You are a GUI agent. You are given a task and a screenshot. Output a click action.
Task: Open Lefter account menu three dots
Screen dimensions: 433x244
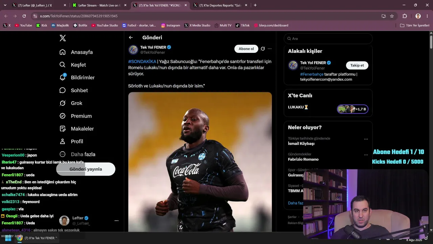(x=116, y=221)
